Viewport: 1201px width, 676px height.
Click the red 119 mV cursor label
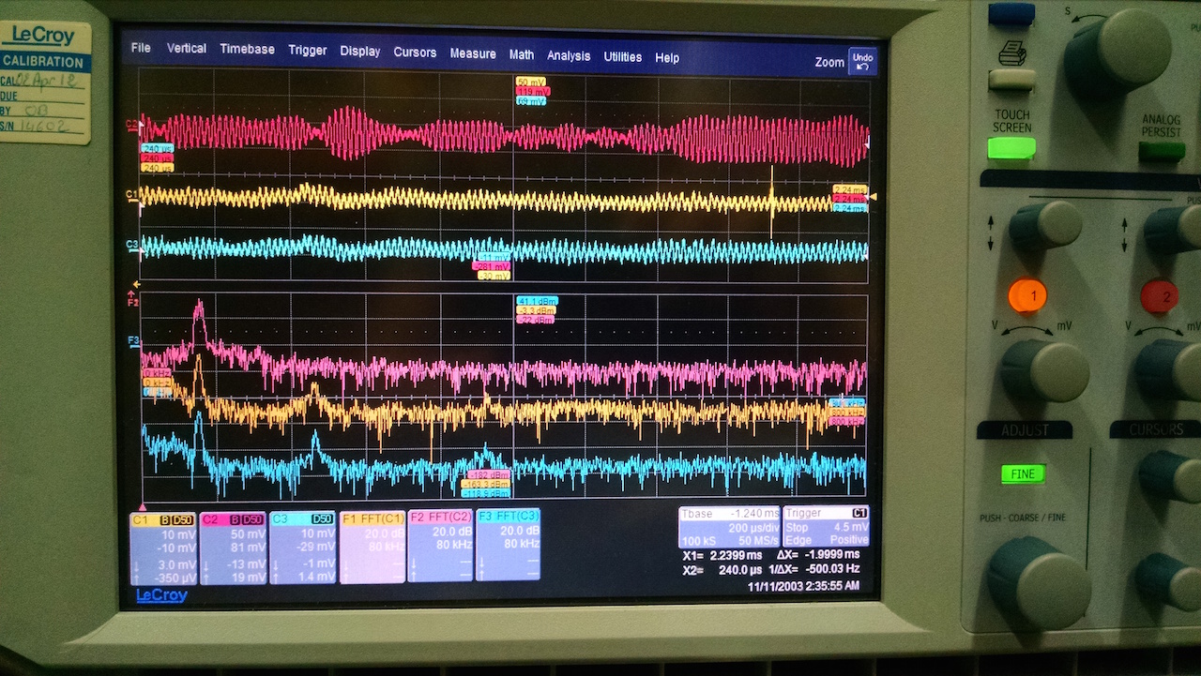[x=533, y=92]
